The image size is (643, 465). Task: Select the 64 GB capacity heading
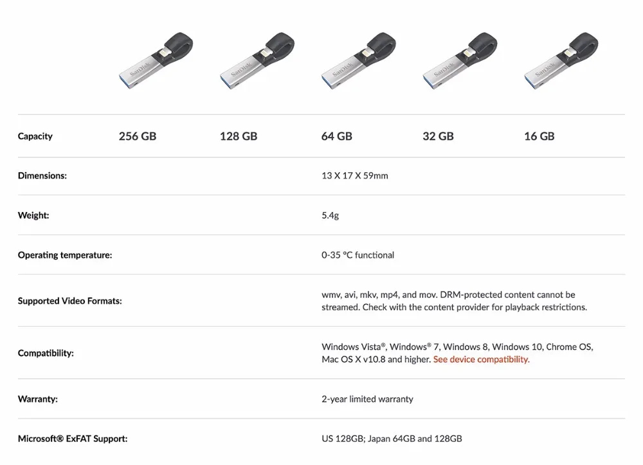click(337, 136)
